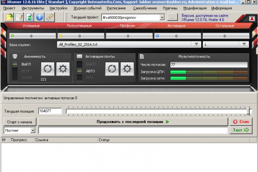This screenshot has height=172, width=258.
Task: Click the red up-arrow collapse icon
Action: coord(252,19)
